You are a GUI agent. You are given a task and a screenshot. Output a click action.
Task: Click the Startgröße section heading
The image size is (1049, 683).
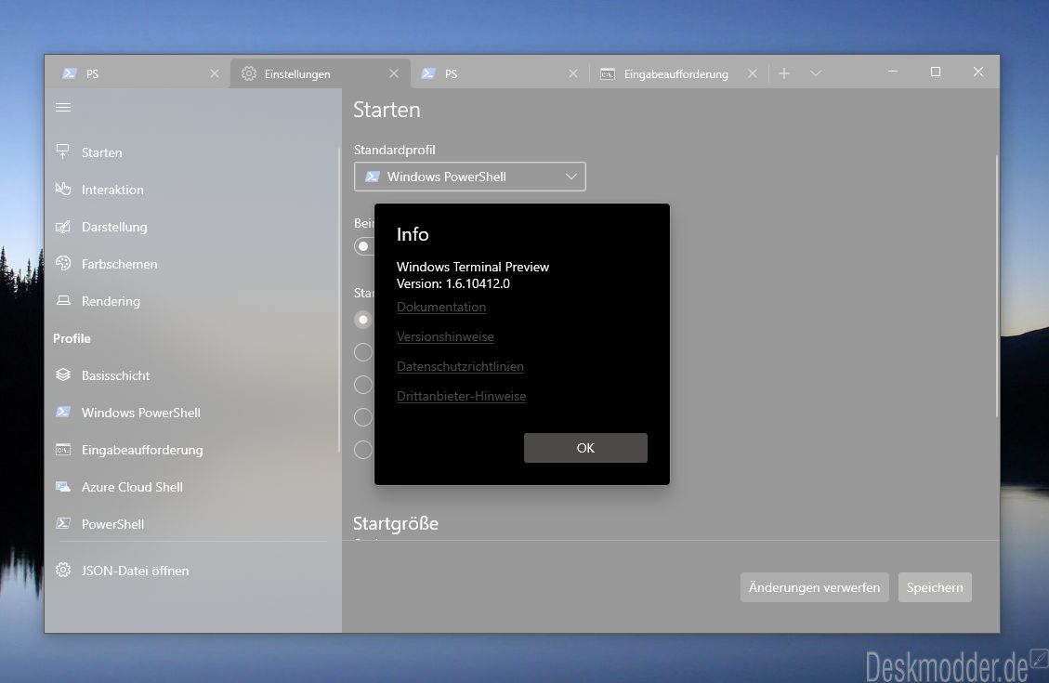(396, 523)
